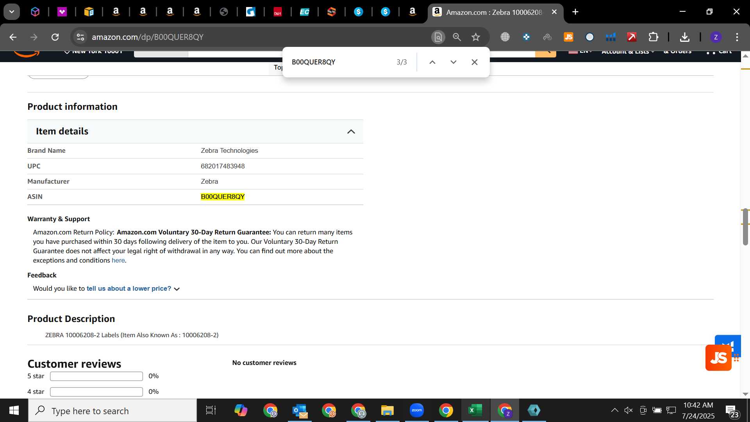
Task: Show hidden system tray icons
Action: 614,410
